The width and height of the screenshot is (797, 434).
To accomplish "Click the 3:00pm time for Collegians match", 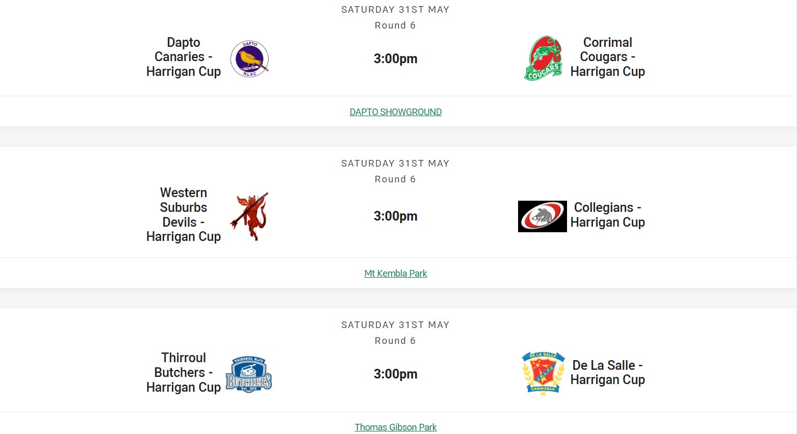I will 396,216.
